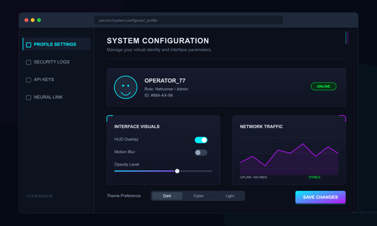Click the 'Role: Netrunner / Admin' text
The image size is (377, 226).
coord(166,89)
